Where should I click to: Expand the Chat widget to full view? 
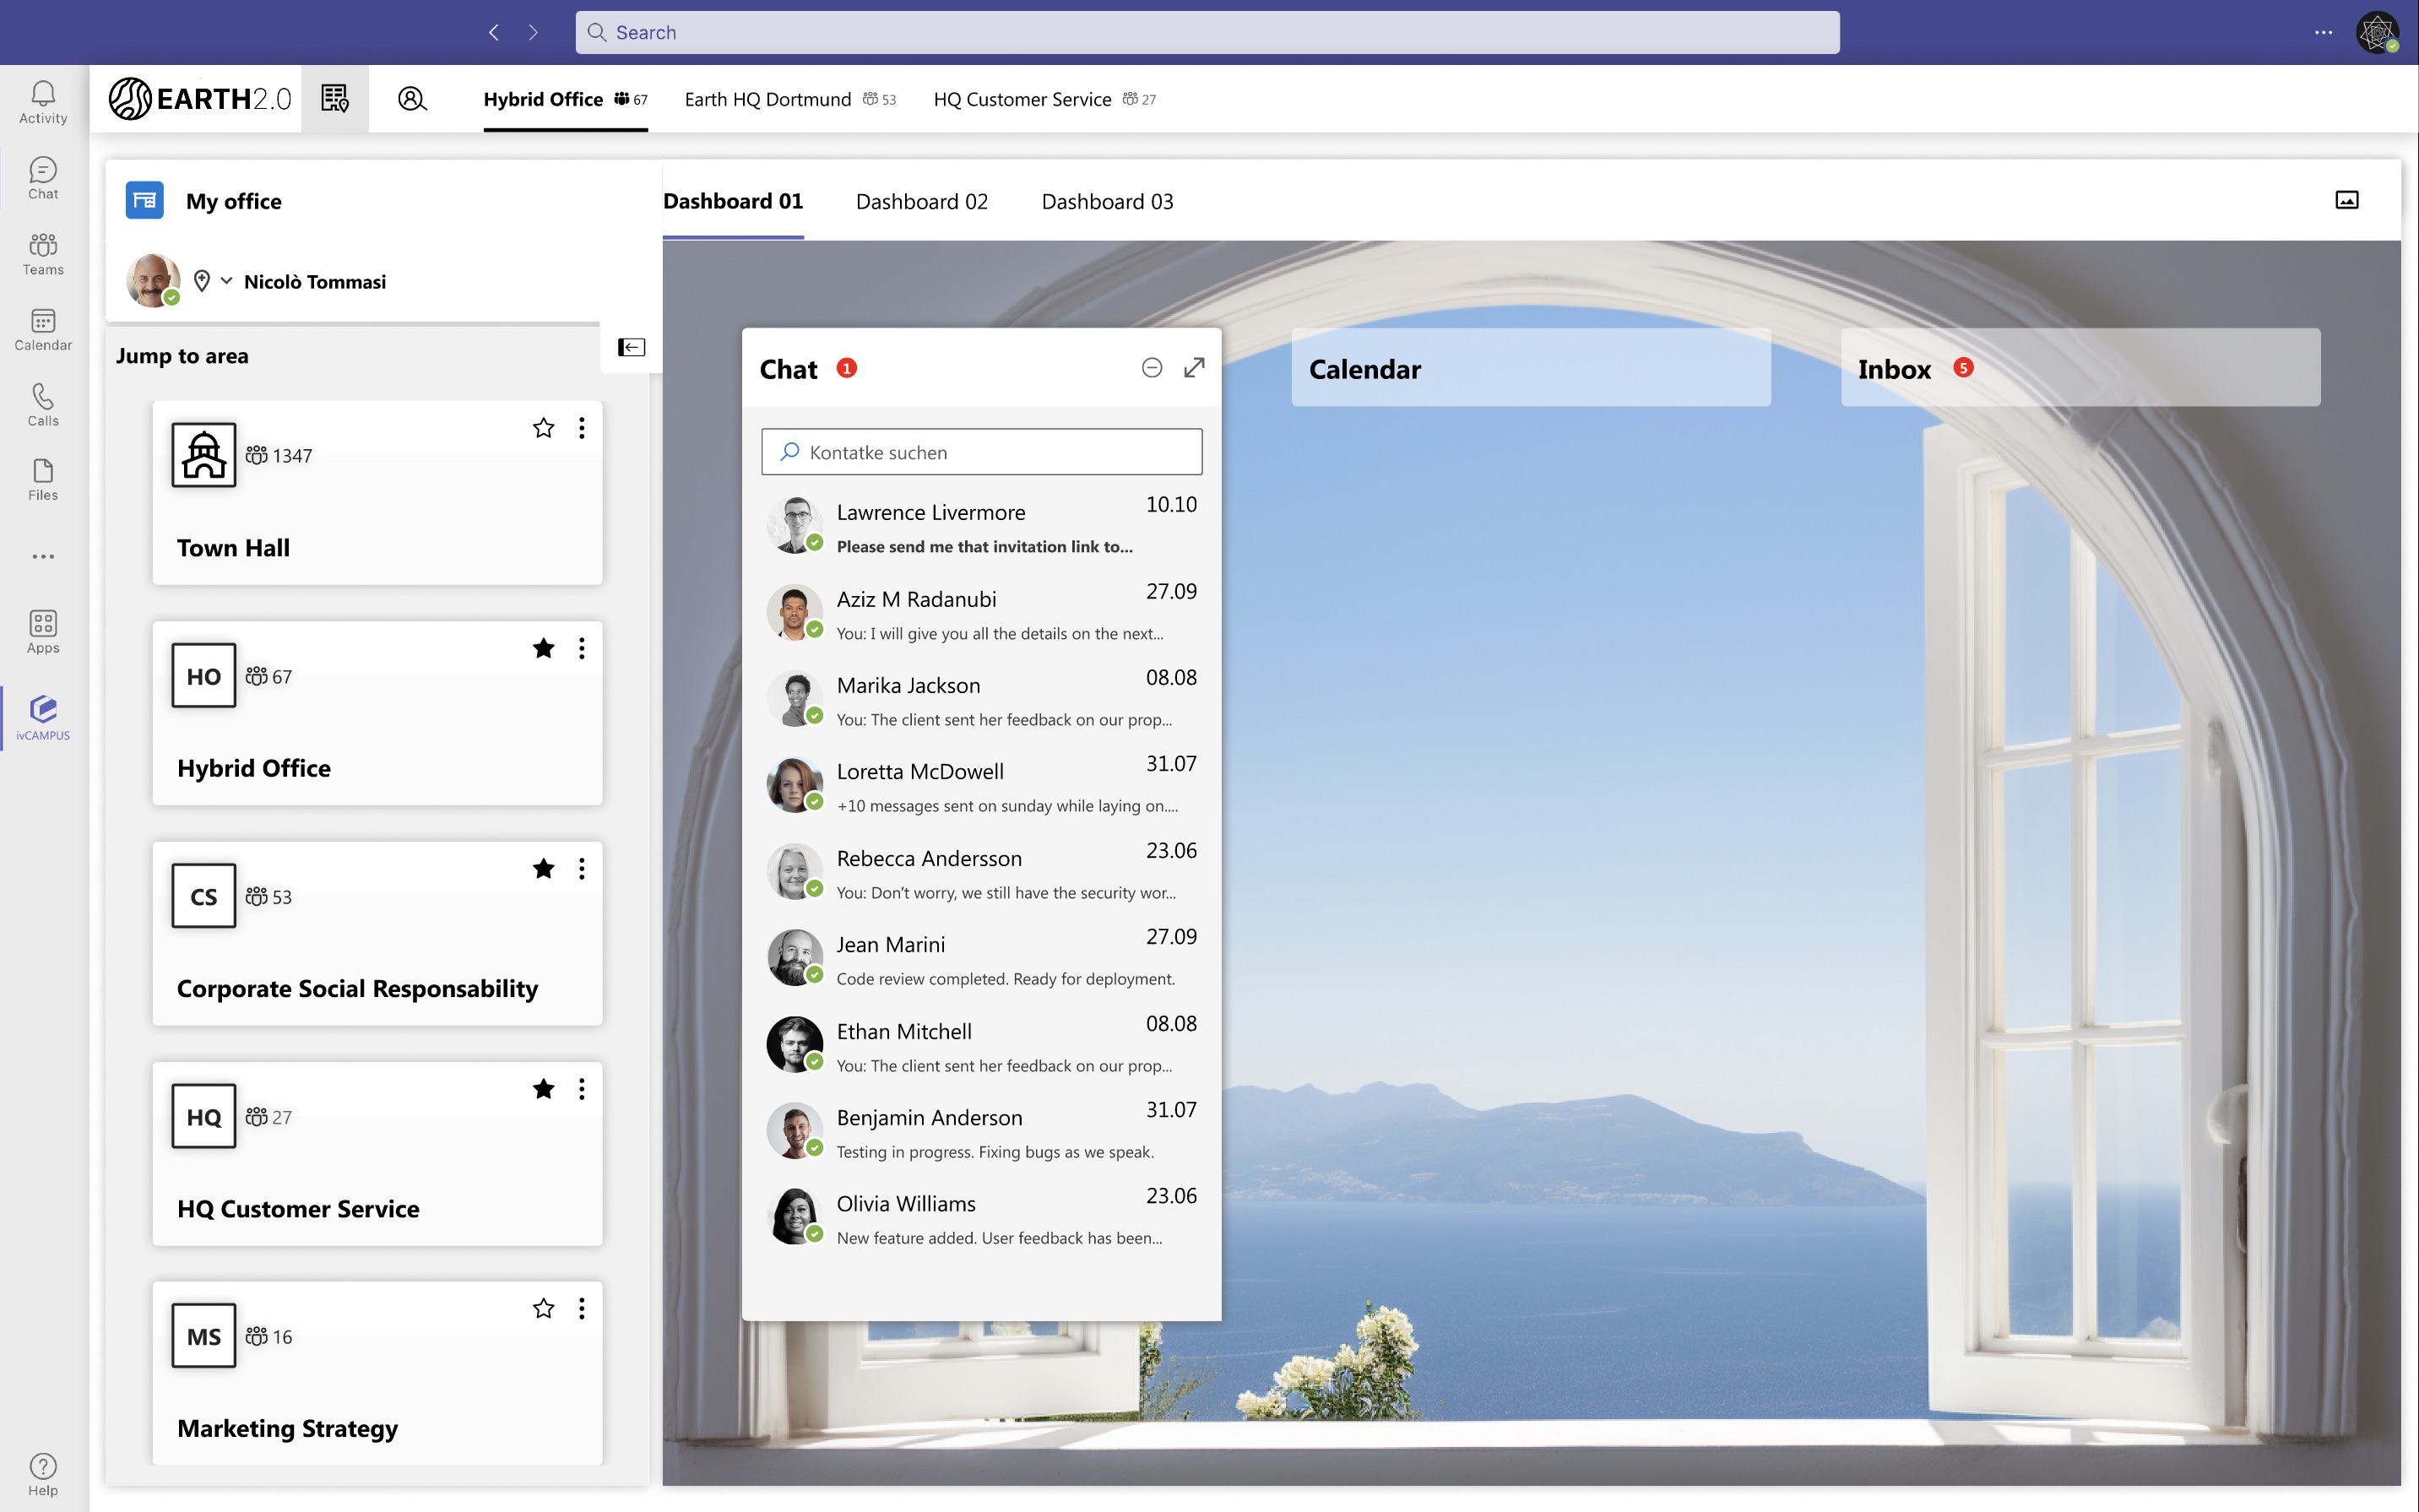pyautogui.click(x=1194, y=368)
